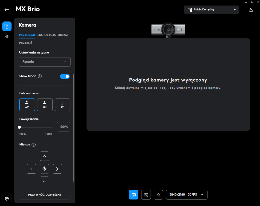This screenshot has height=206, width=260.
Task: Open the Ręcznie presets dropdown
Action: (45, 62)
